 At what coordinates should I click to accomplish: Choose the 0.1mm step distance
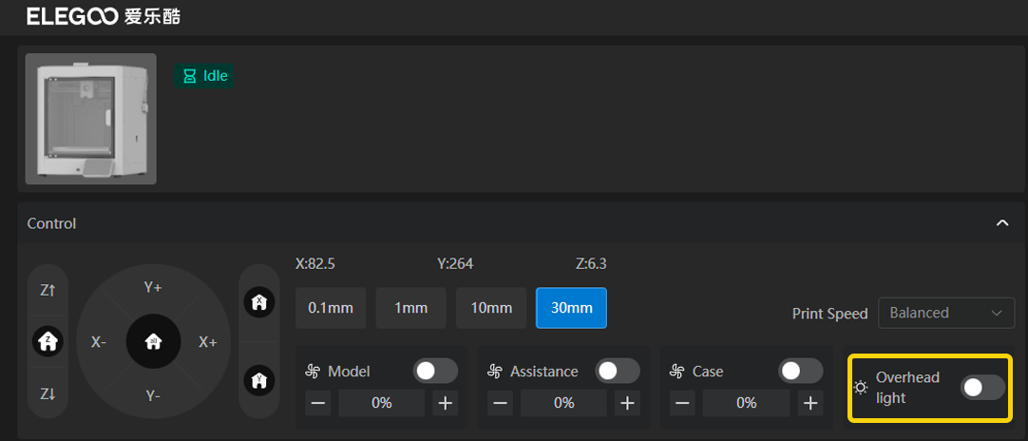tap(331, 308)
